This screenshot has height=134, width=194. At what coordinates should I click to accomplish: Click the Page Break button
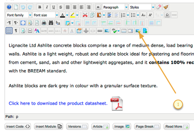pos(147,126)
